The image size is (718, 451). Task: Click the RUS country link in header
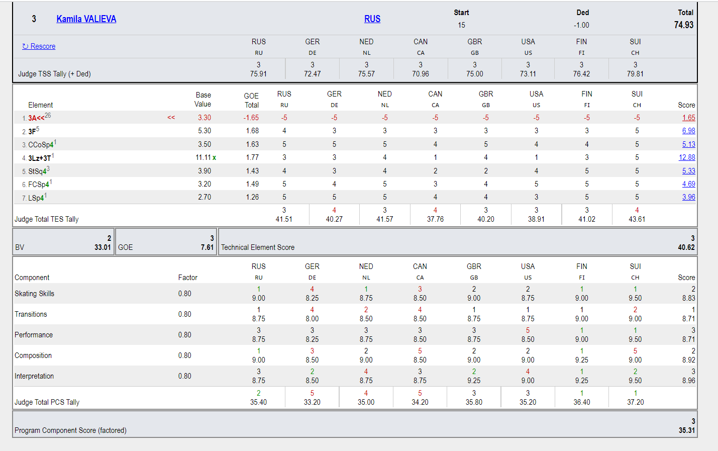[372, 19]
